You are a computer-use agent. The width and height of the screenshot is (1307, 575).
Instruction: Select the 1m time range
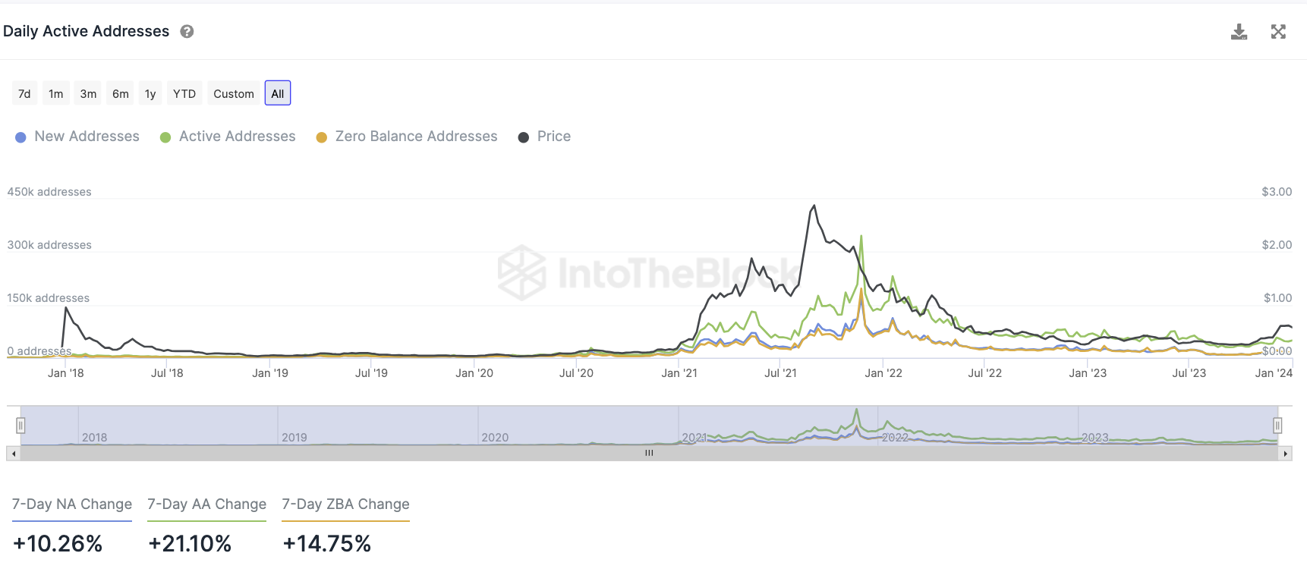pos(56,94)
